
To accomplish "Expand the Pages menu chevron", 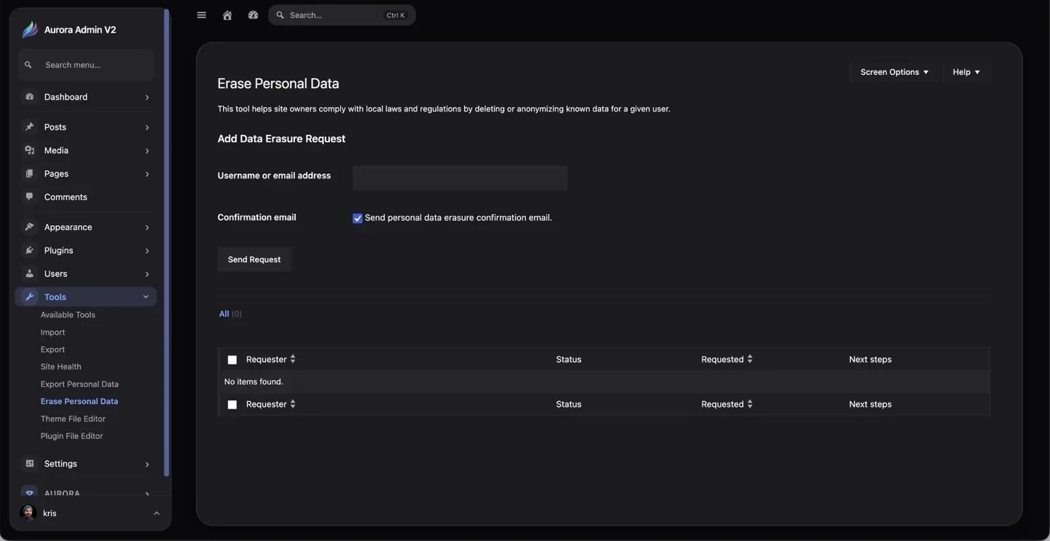I will tap(147, 174).
